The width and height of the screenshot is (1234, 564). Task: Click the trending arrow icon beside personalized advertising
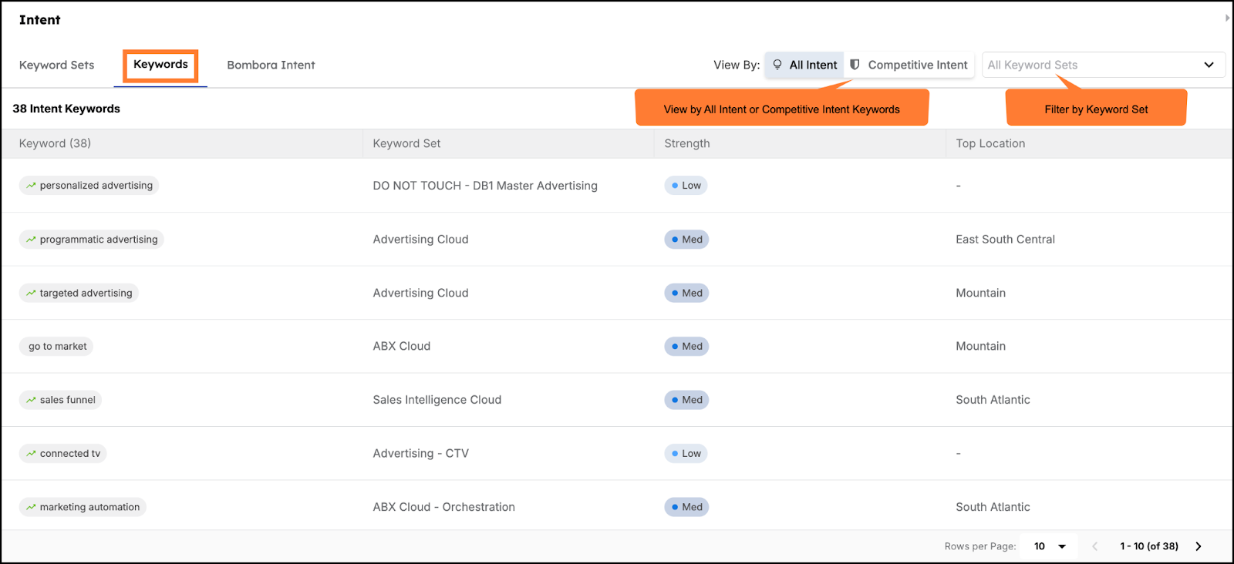pyautogui.click(x=31, y=186)
